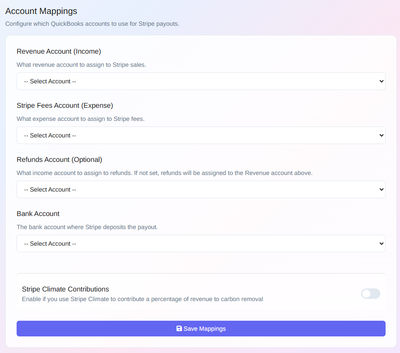
Task: Click the Stripe Climate Contributions label
Action: [x=65, y=289]
